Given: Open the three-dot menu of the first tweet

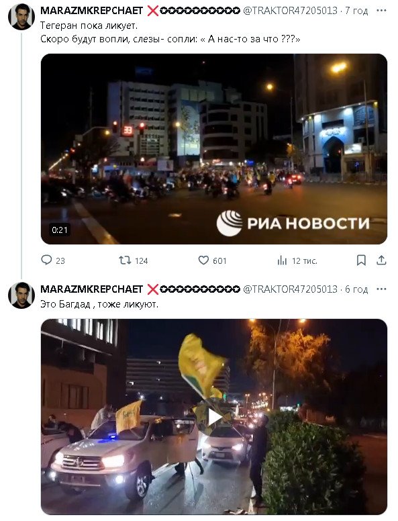Looking at the screenshot, I should click(x=381, y=11).
